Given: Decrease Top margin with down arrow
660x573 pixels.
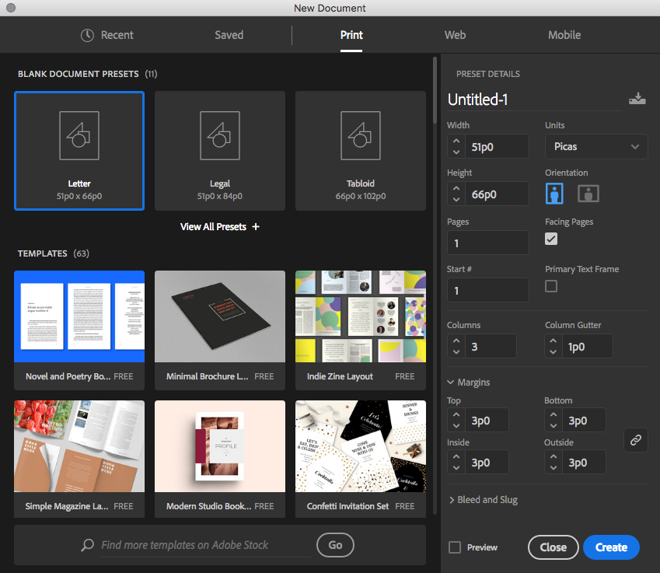Looking at the screenshot, I should 456,425.
